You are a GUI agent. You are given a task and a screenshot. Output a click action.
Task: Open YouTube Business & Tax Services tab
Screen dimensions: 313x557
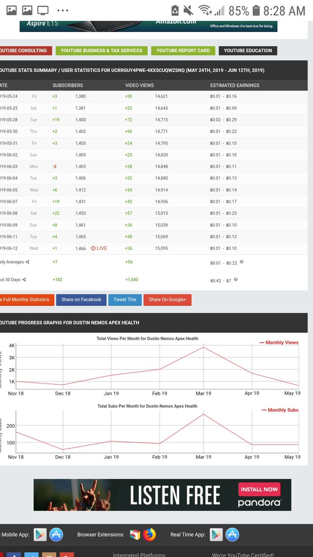tap(102, 51)
